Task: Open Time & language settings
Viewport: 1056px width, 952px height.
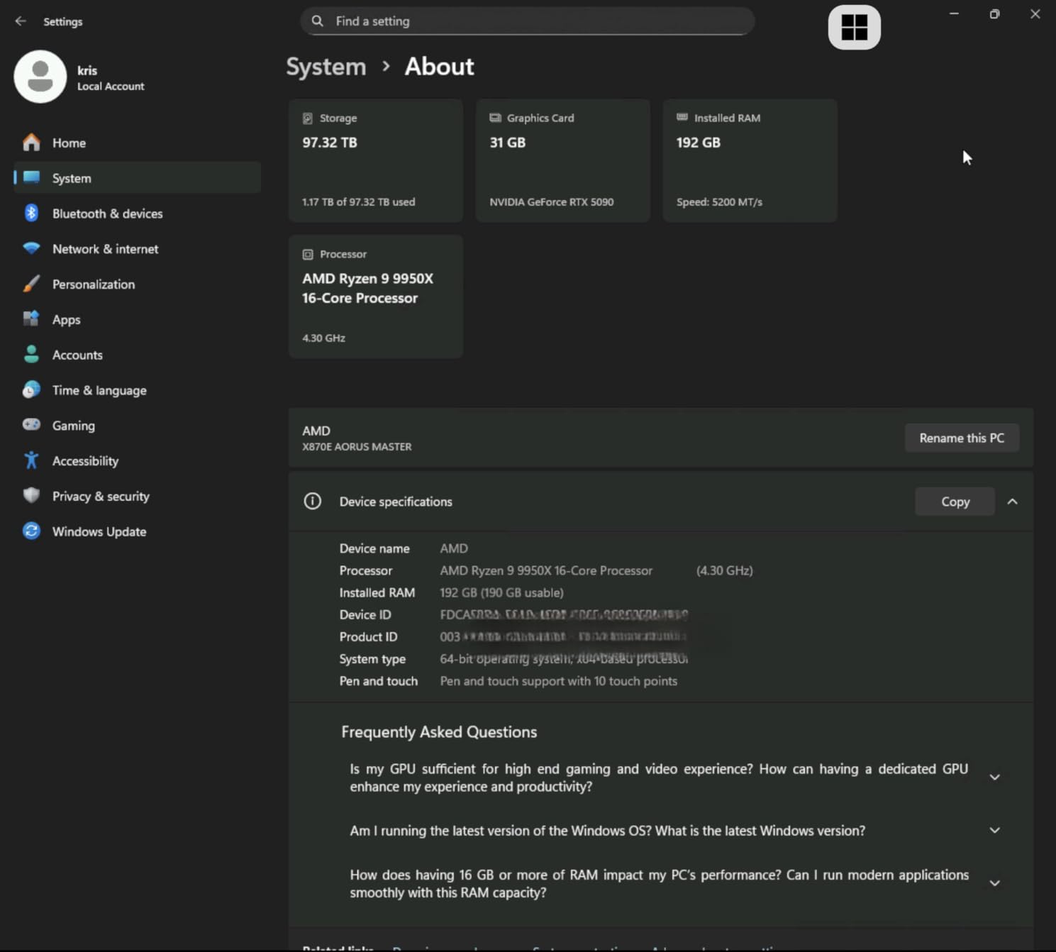Action: [x=138, y=390]
